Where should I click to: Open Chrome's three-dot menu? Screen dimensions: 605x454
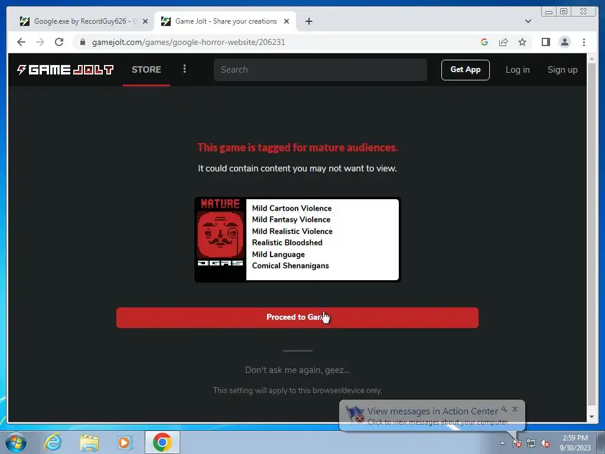point(584,42)
